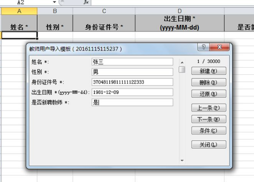Click the 新建 button in the form dialog
The image size is (254, 182).
tap(209, 71)
